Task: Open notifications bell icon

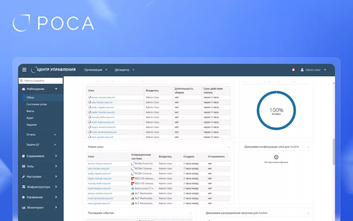Action: click(x=293, y=70)
